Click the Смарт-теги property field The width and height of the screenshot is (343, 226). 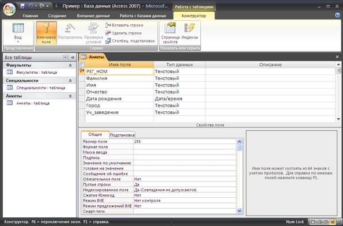(185, 212)
